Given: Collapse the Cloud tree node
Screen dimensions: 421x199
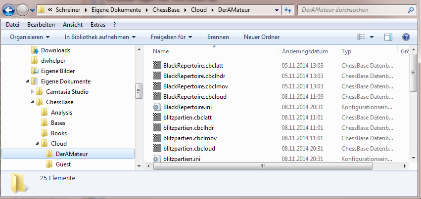Looking at the screenshot, I should coord(37,144).
